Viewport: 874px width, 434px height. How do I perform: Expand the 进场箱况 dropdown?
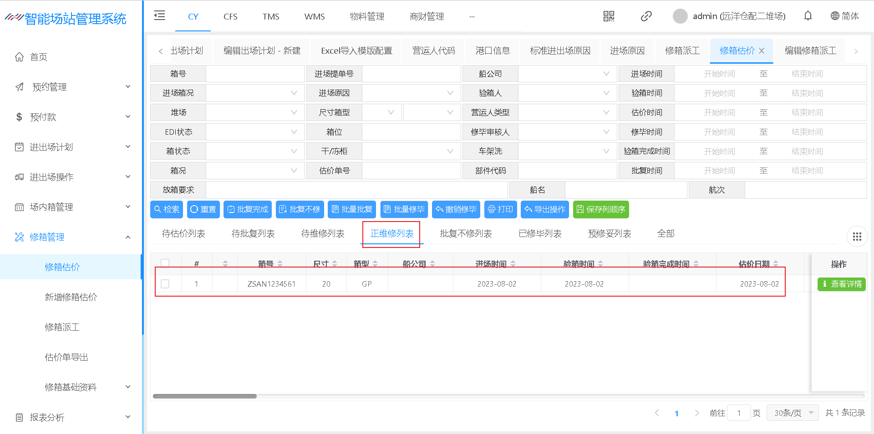pos(255,93)
